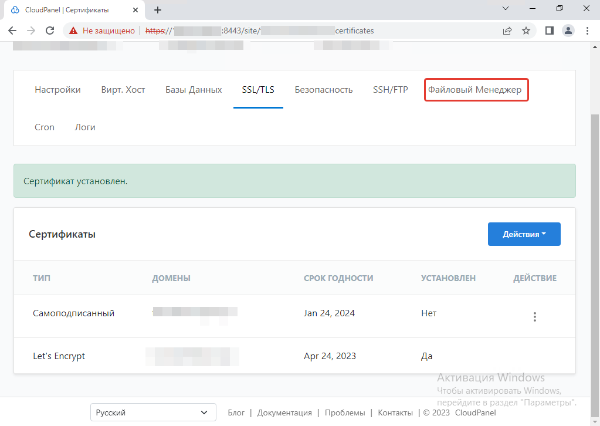Click the 'Не защищено' security warning icon
Image resolution: width=600 pixels, height=426 pixels.
pos(73,31)
